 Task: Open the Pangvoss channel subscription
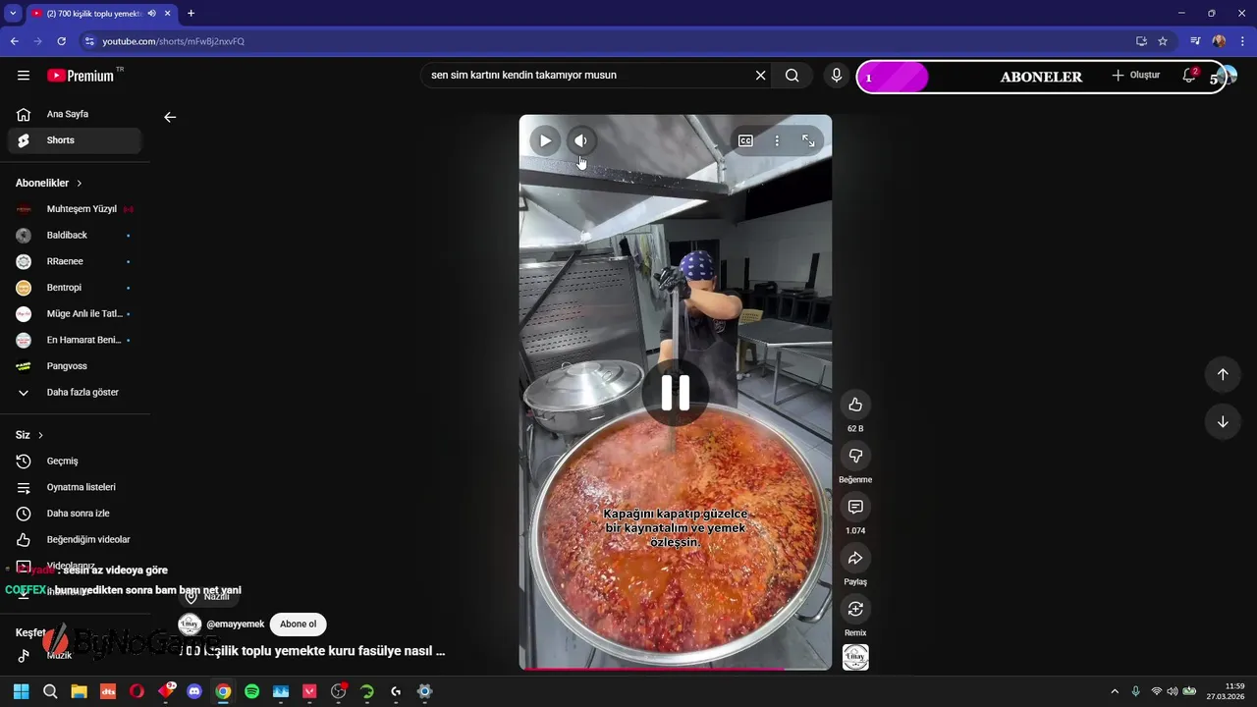[75, 366]
